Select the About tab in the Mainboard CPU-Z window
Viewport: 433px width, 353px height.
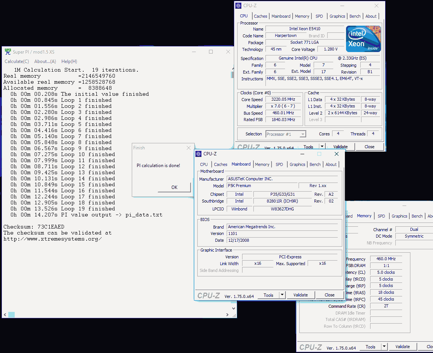tap(331, 164)
